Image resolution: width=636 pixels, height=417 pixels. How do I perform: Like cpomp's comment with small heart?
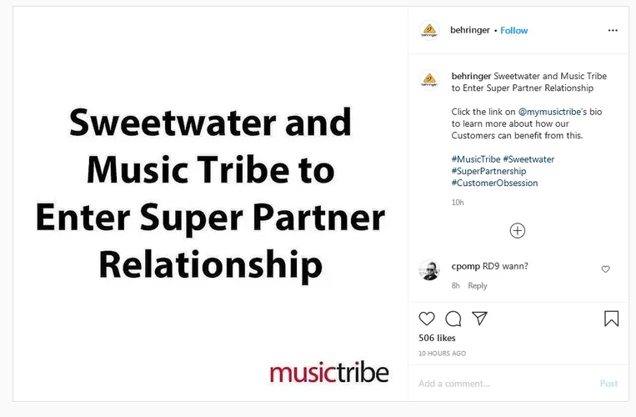606,269
